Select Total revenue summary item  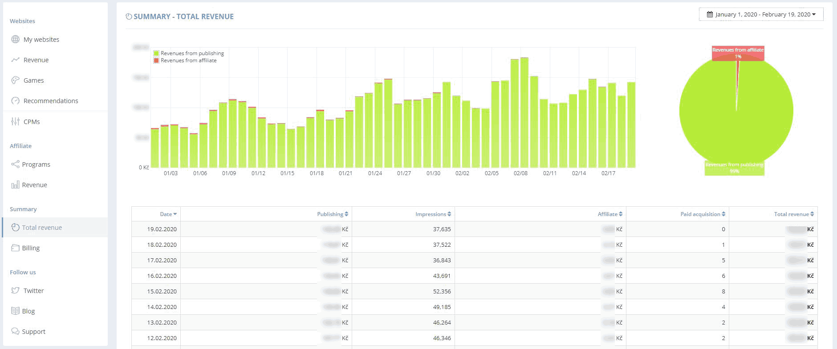[x=55, y=227]
